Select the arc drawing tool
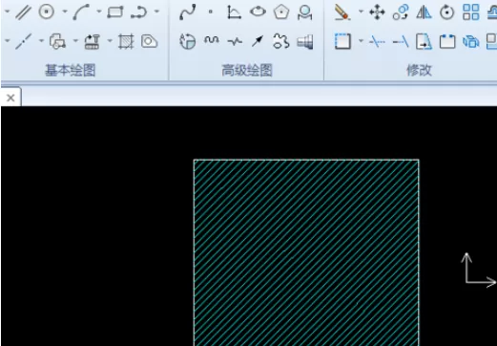This screenshot has width=497, height=346. (x=81, y=12)
